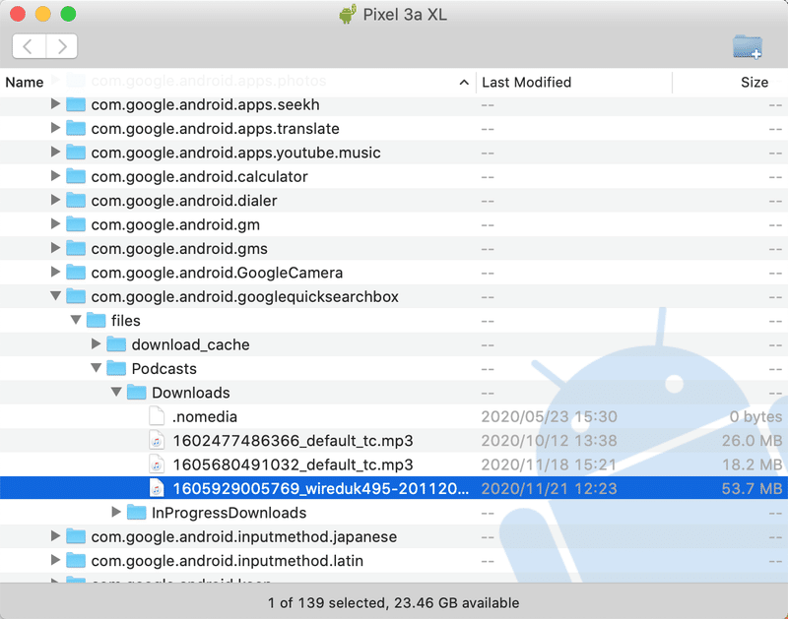Viewport: 788px width, 619px height.
Task: Click the back navigation arrow
Action: (29, 46)
